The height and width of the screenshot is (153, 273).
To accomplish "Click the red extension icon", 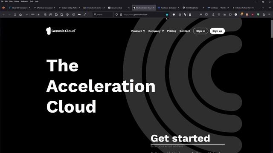I will point(253,14).
